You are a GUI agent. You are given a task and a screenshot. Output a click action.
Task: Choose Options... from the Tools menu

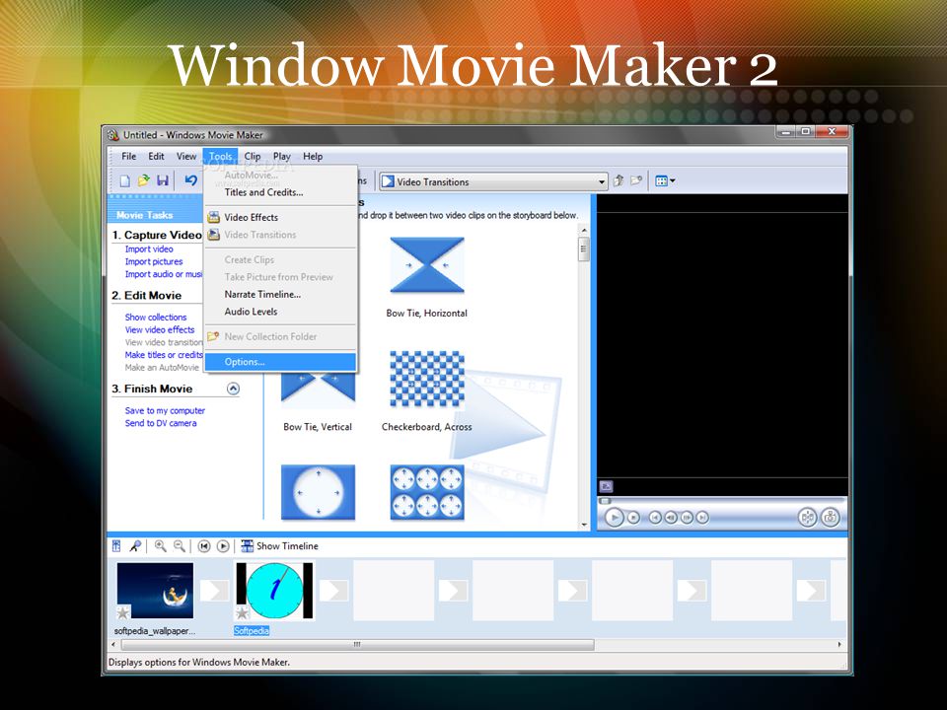click(x=280, y=362)
